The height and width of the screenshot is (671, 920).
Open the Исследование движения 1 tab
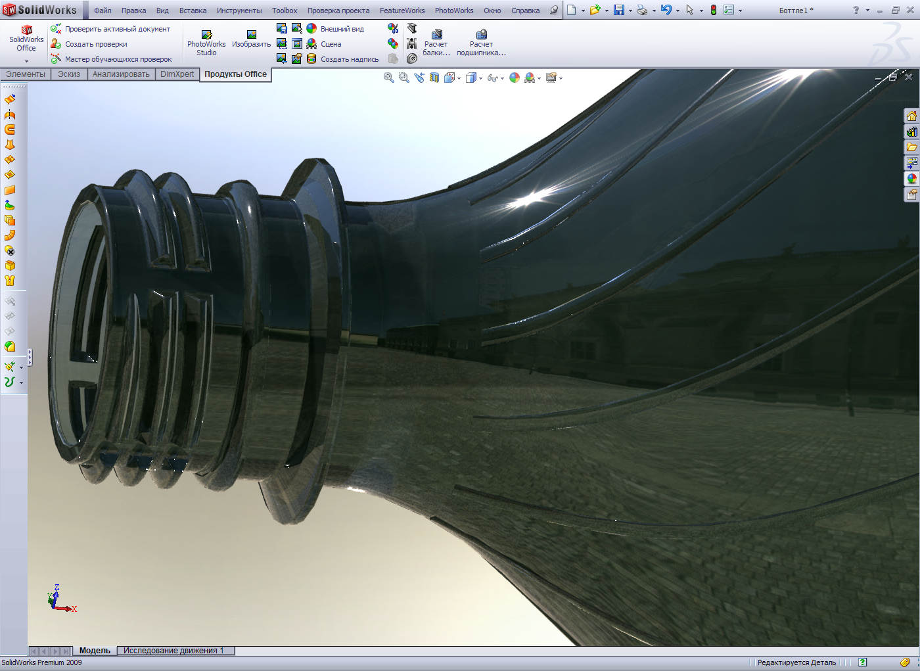pos(175,651)
